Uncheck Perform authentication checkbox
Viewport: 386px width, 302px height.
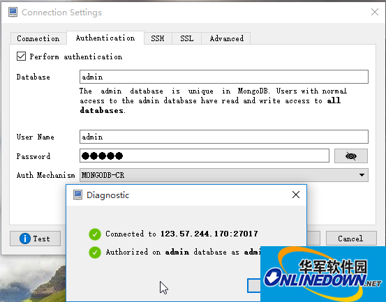21,56
